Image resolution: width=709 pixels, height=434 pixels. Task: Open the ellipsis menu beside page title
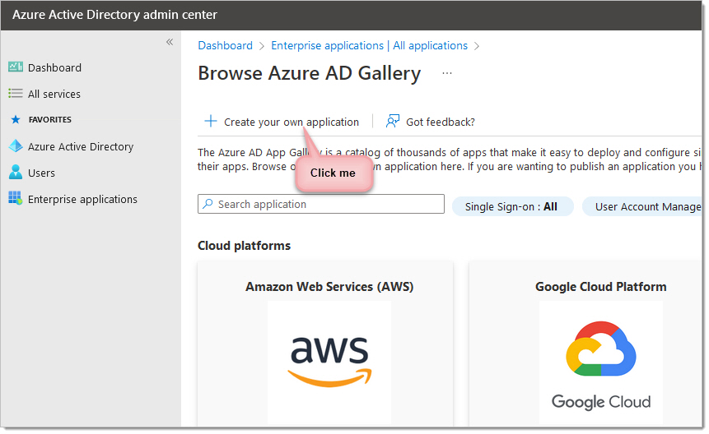447,73
